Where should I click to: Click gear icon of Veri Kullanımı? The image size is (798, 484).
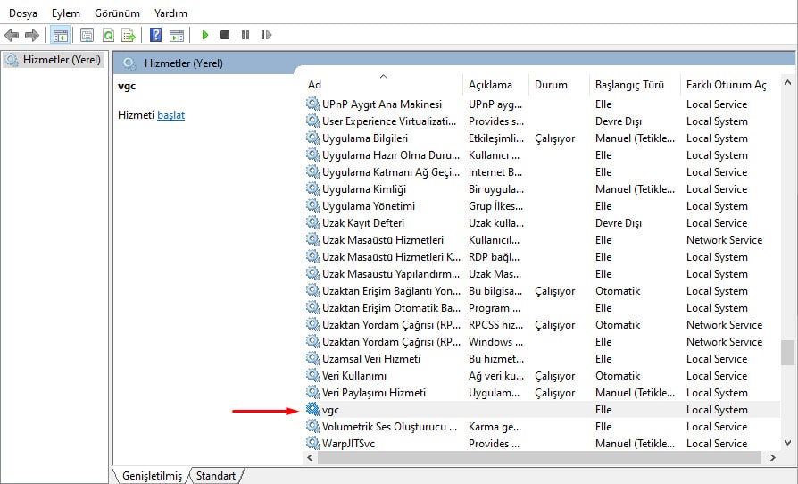tap(312, 375)
